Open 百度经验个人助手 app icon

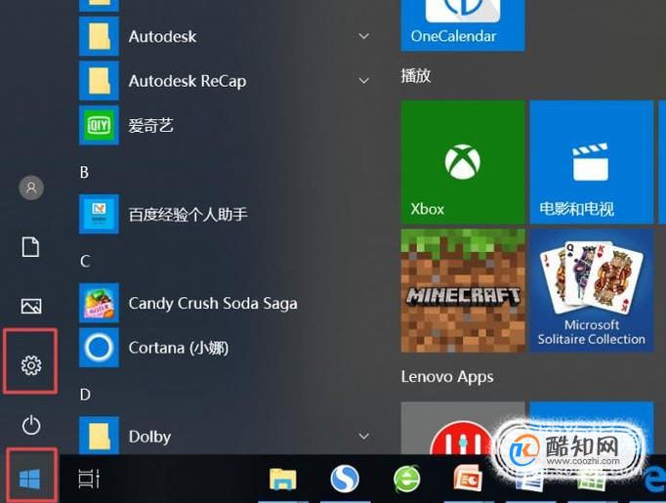[x=99, y=214]
